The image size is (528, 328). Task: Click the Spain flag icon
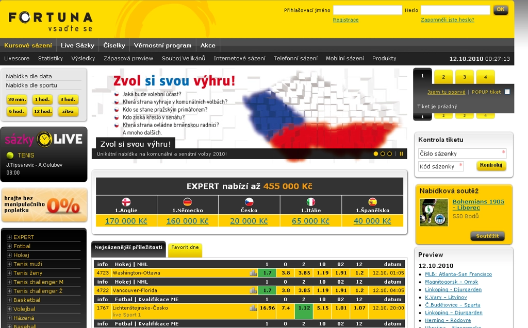coord(372,202)
